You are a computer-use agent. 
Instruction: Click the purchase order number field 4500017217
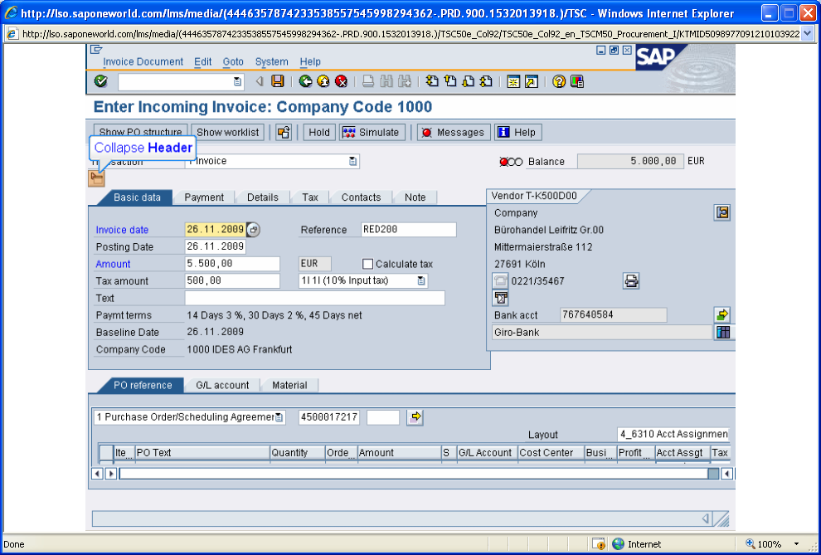click(329, 417)
